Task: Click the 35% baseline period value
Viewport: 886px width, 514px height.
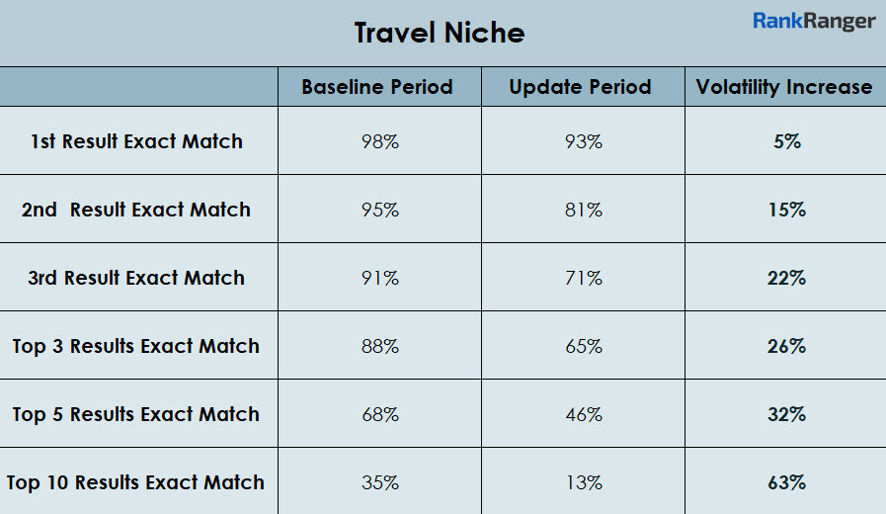Action: [x=379, y=482]
